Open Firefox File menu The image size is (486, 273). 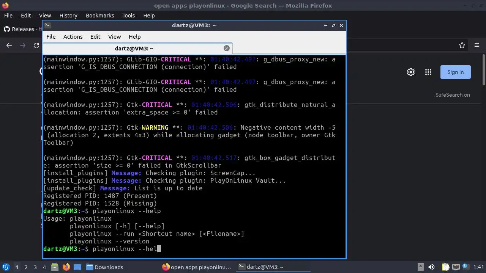coord(8,16)
